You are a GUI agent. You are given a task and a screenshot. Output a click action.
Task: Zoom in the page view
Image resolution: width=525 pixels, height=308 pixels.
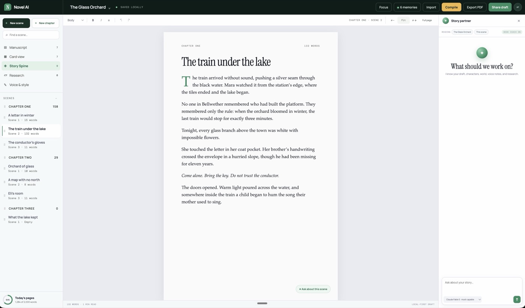414,20
